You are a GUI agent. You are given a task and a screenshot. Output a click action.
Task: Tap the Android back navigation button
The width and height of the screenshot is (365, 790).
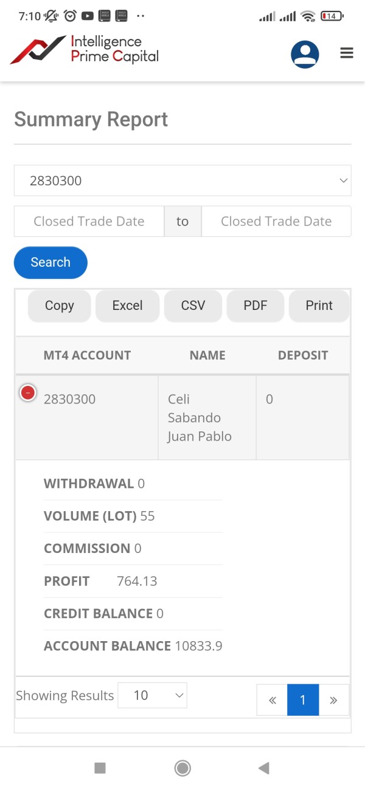[263, 768]
